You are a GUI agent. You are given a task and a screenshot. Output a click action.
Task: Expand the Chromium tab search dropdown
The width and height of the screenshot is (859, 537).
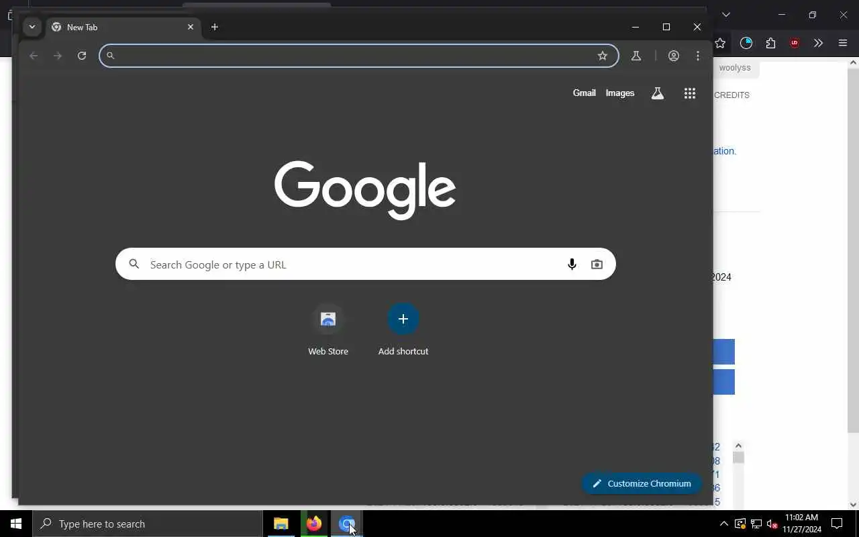tap(32, 27)
